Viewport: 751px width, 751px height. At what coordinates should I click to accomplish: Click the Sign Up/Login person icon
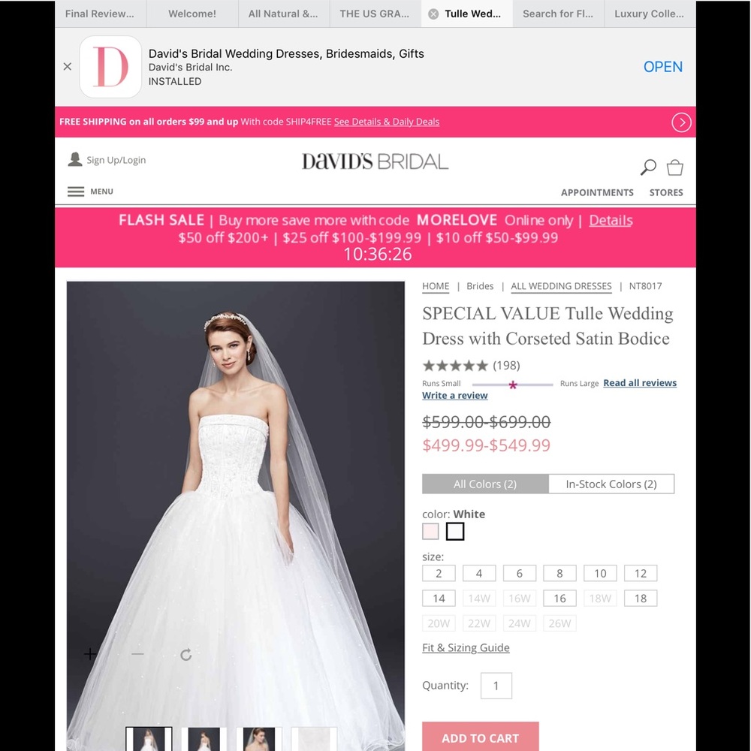point(75,158)
